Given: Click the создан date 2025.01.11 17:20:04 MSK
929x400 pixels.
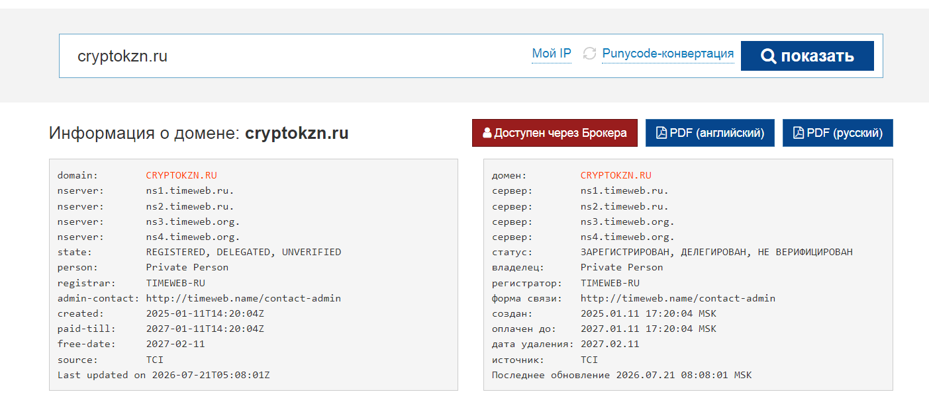Looking at the screenshot, I should (648, 313).
